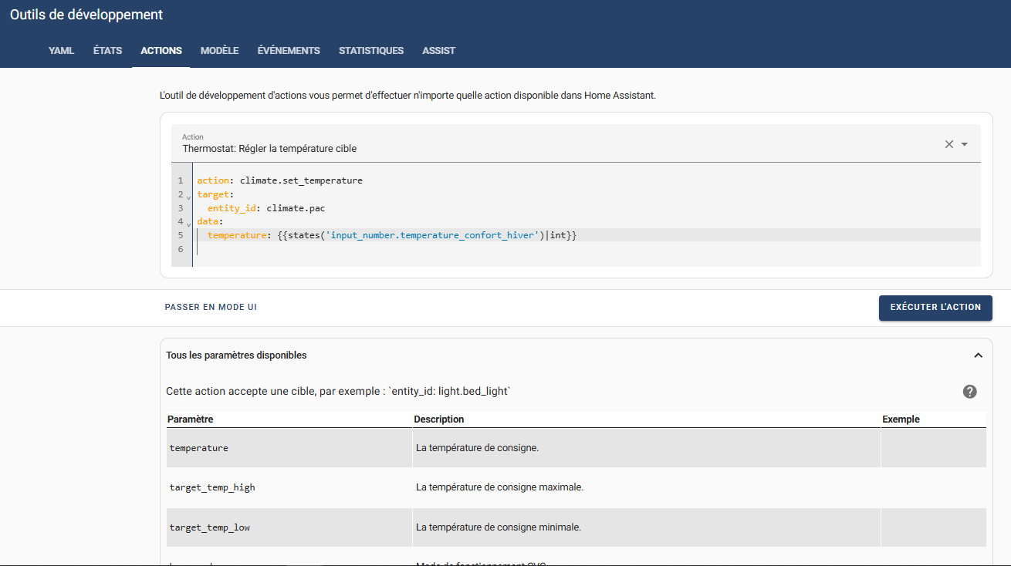Fold the 'target' block in the YAML editor
Screen dimensions: 1011x566
[x=188, y=197]
